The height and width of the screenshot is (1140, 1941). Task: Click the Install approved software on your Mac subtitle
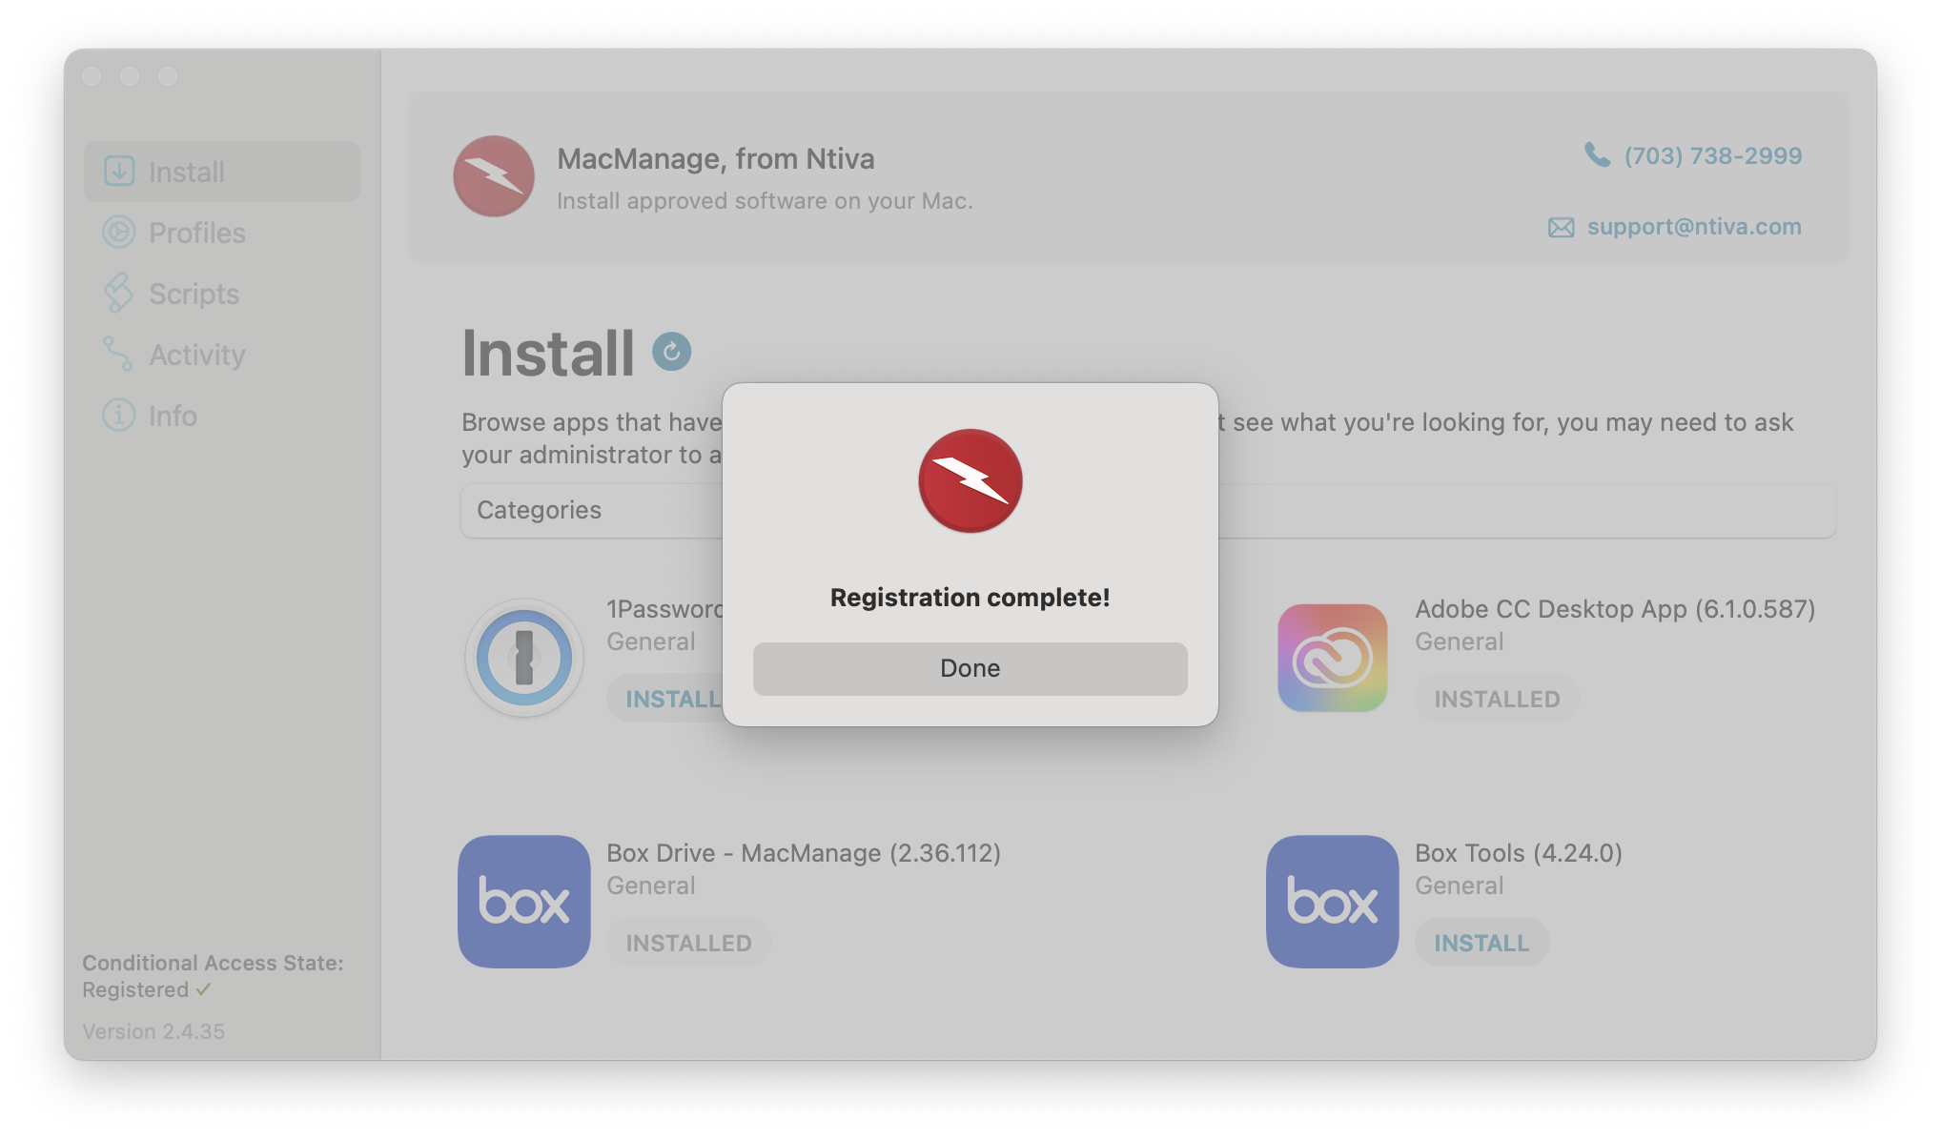coord(765,201)
